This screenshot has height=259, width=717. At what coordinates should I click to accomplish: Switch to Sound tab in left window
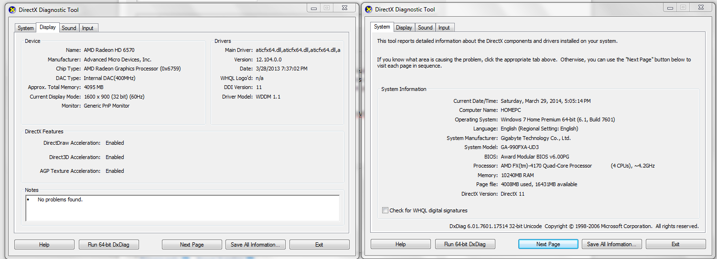click(x=69, y=28)
